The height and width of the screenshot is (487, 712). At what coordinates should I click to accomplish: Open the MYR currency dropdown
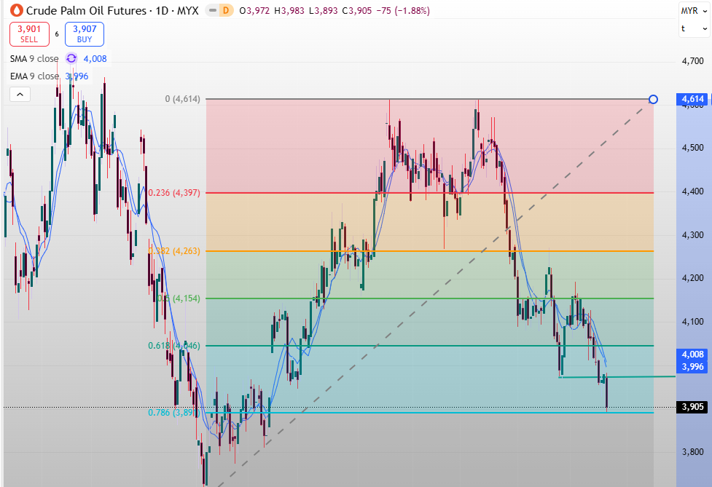[x=692, y=10]
